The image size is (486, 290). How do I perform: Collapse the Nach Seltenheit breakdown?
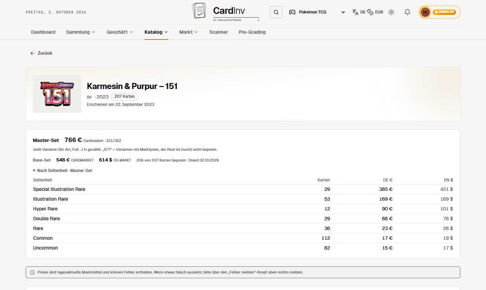[x=62, y=171]
